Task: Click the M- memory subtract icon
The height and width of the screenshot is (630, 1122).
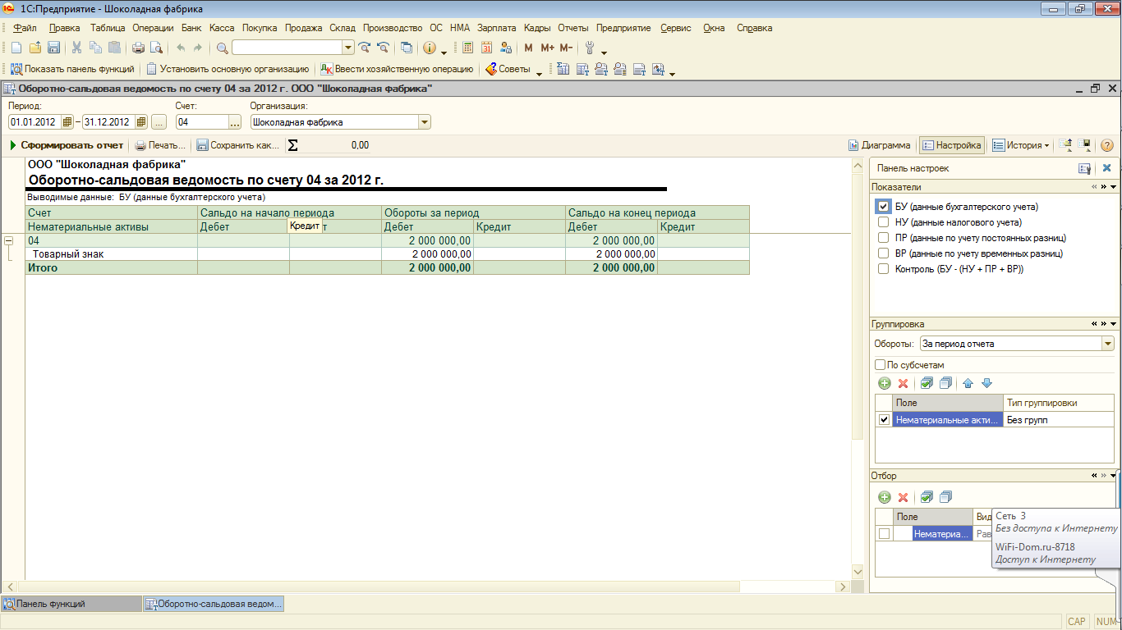Action: point(566,48)
